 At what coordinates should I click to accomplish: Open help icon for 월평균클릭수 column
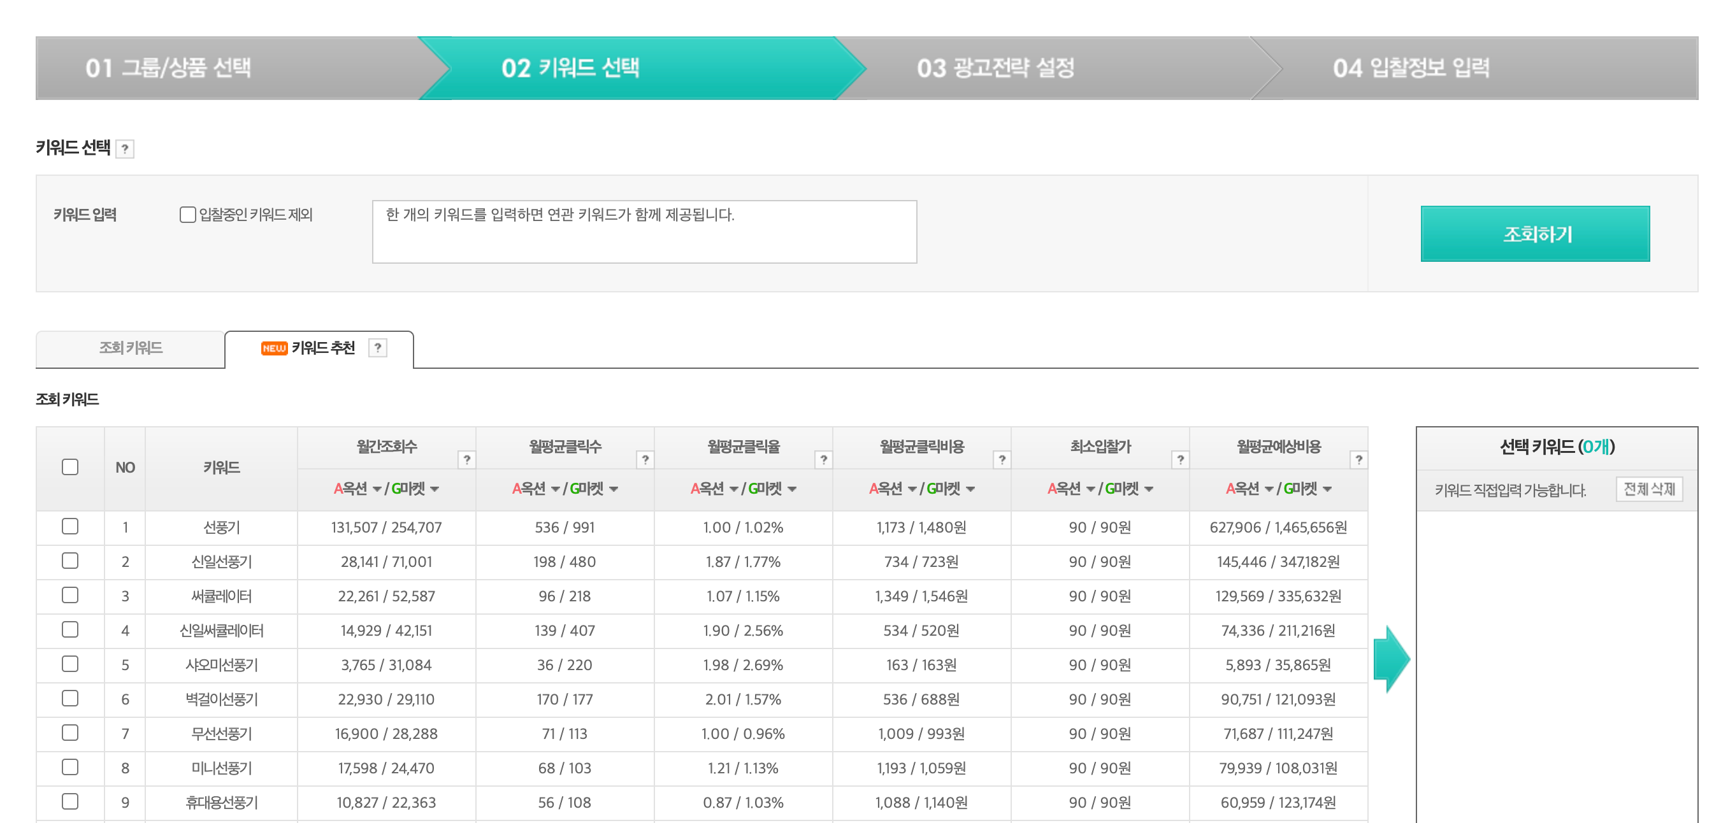click(x=645, y=459)
